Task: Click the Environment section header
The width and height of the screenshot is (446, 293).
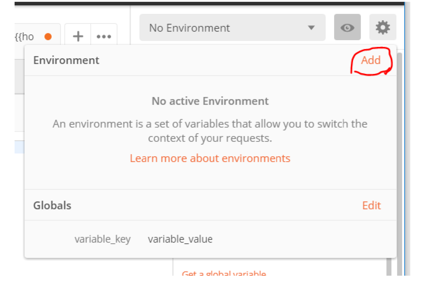Action: [x=66, y=60]
